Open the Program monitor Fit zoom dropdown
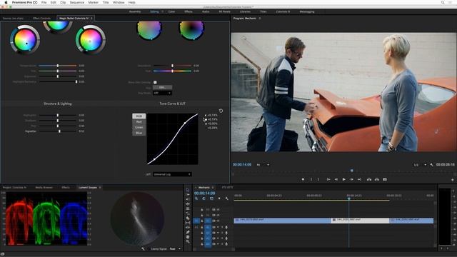The width and height of the screenshot is (457, 257). 263,165
